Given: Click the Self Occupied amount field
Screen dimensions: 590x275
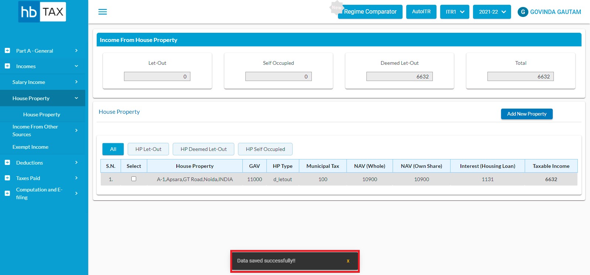Looking at the screenshot, I should click(279, 76).
